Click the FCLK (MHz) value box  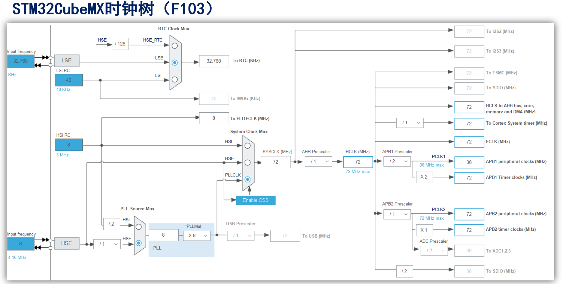coord(469,142)
